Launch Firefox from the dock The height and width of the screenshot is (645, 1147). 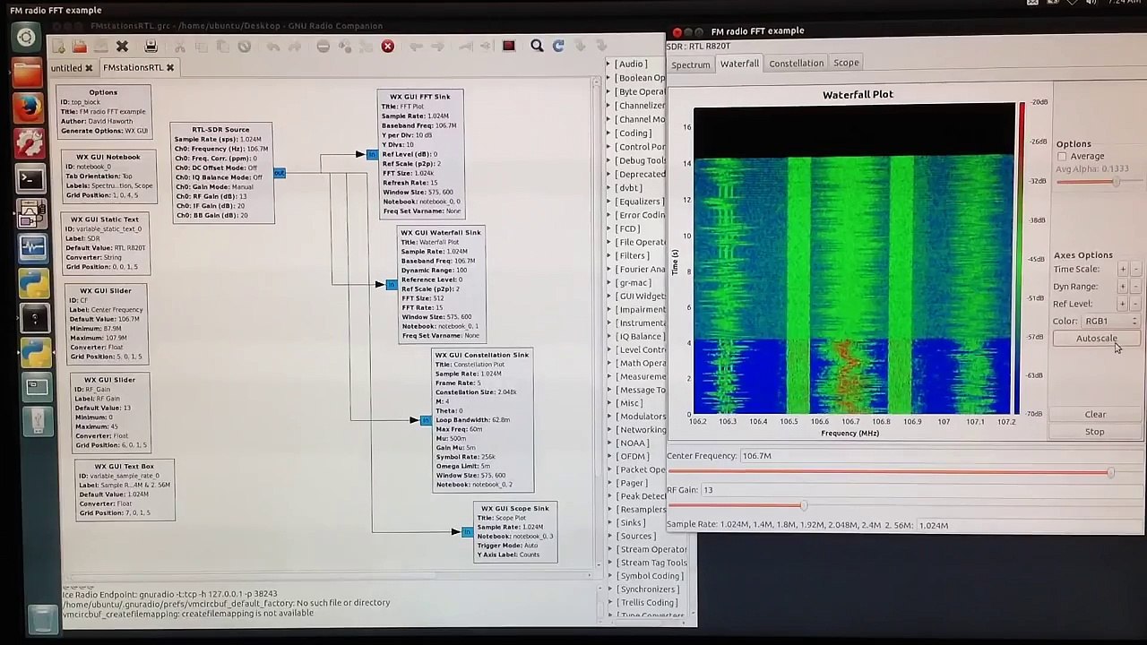28,108
